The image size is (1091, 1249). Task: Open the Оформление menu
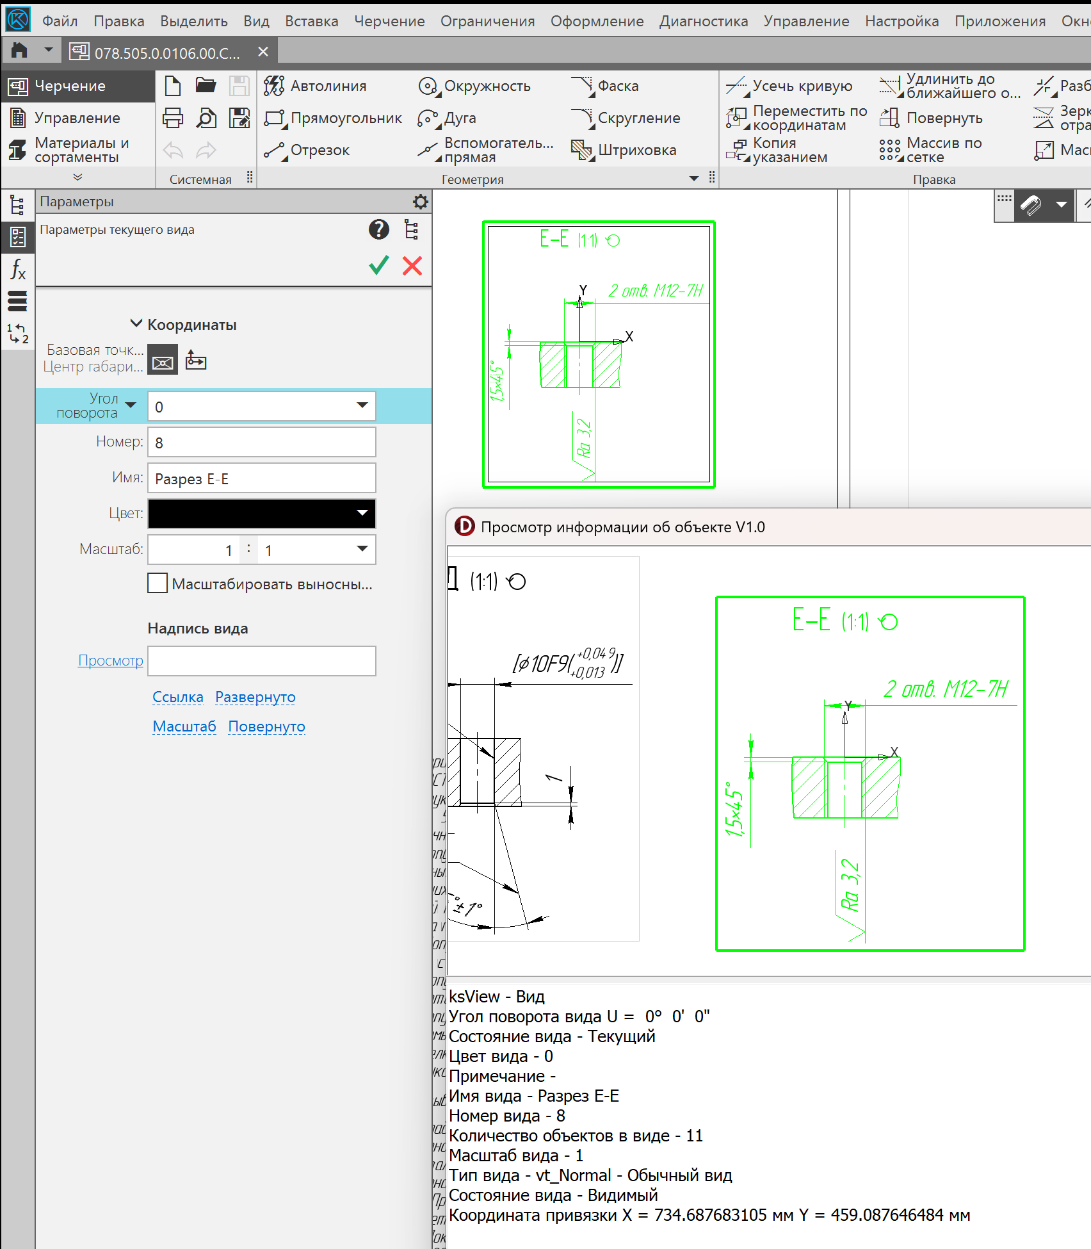[x=597, y=21]
